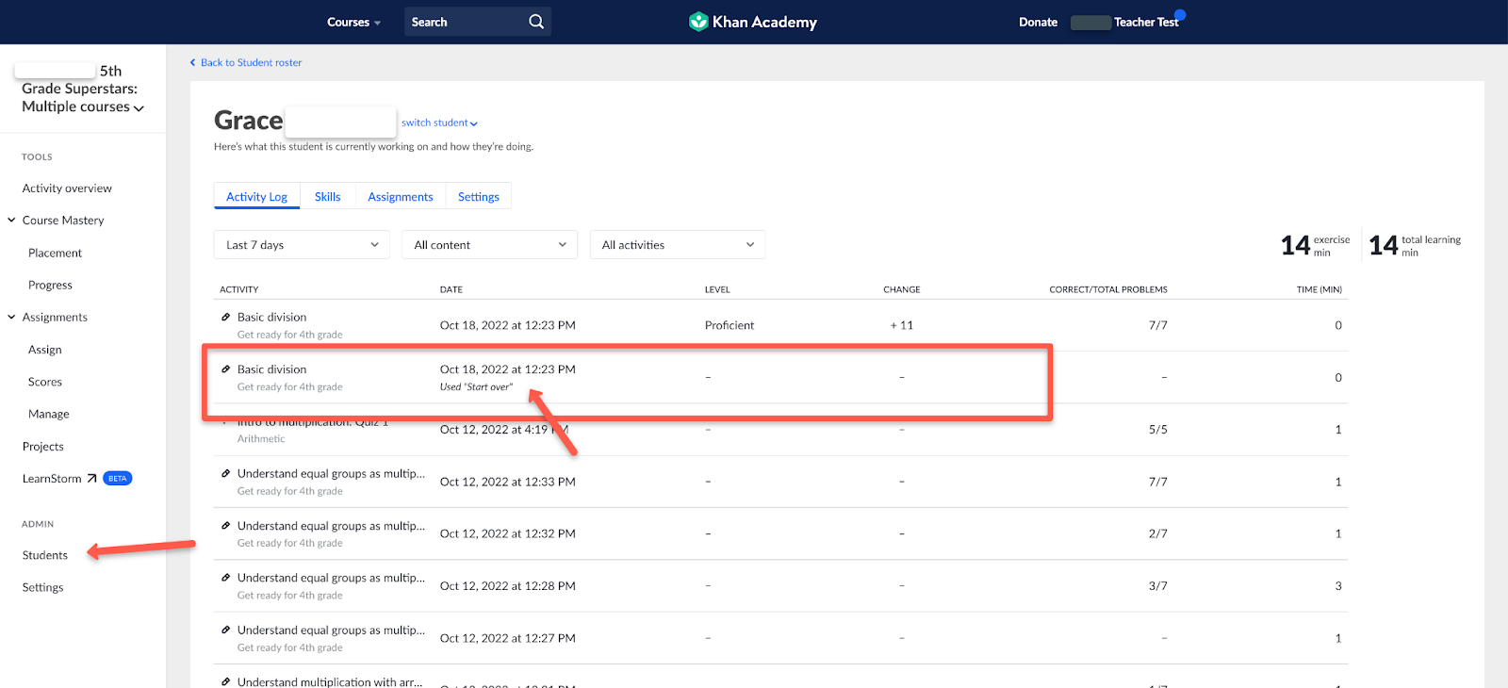Open Manage in the sidebar
Screen dimensions: 1508x688
[49, 414]
